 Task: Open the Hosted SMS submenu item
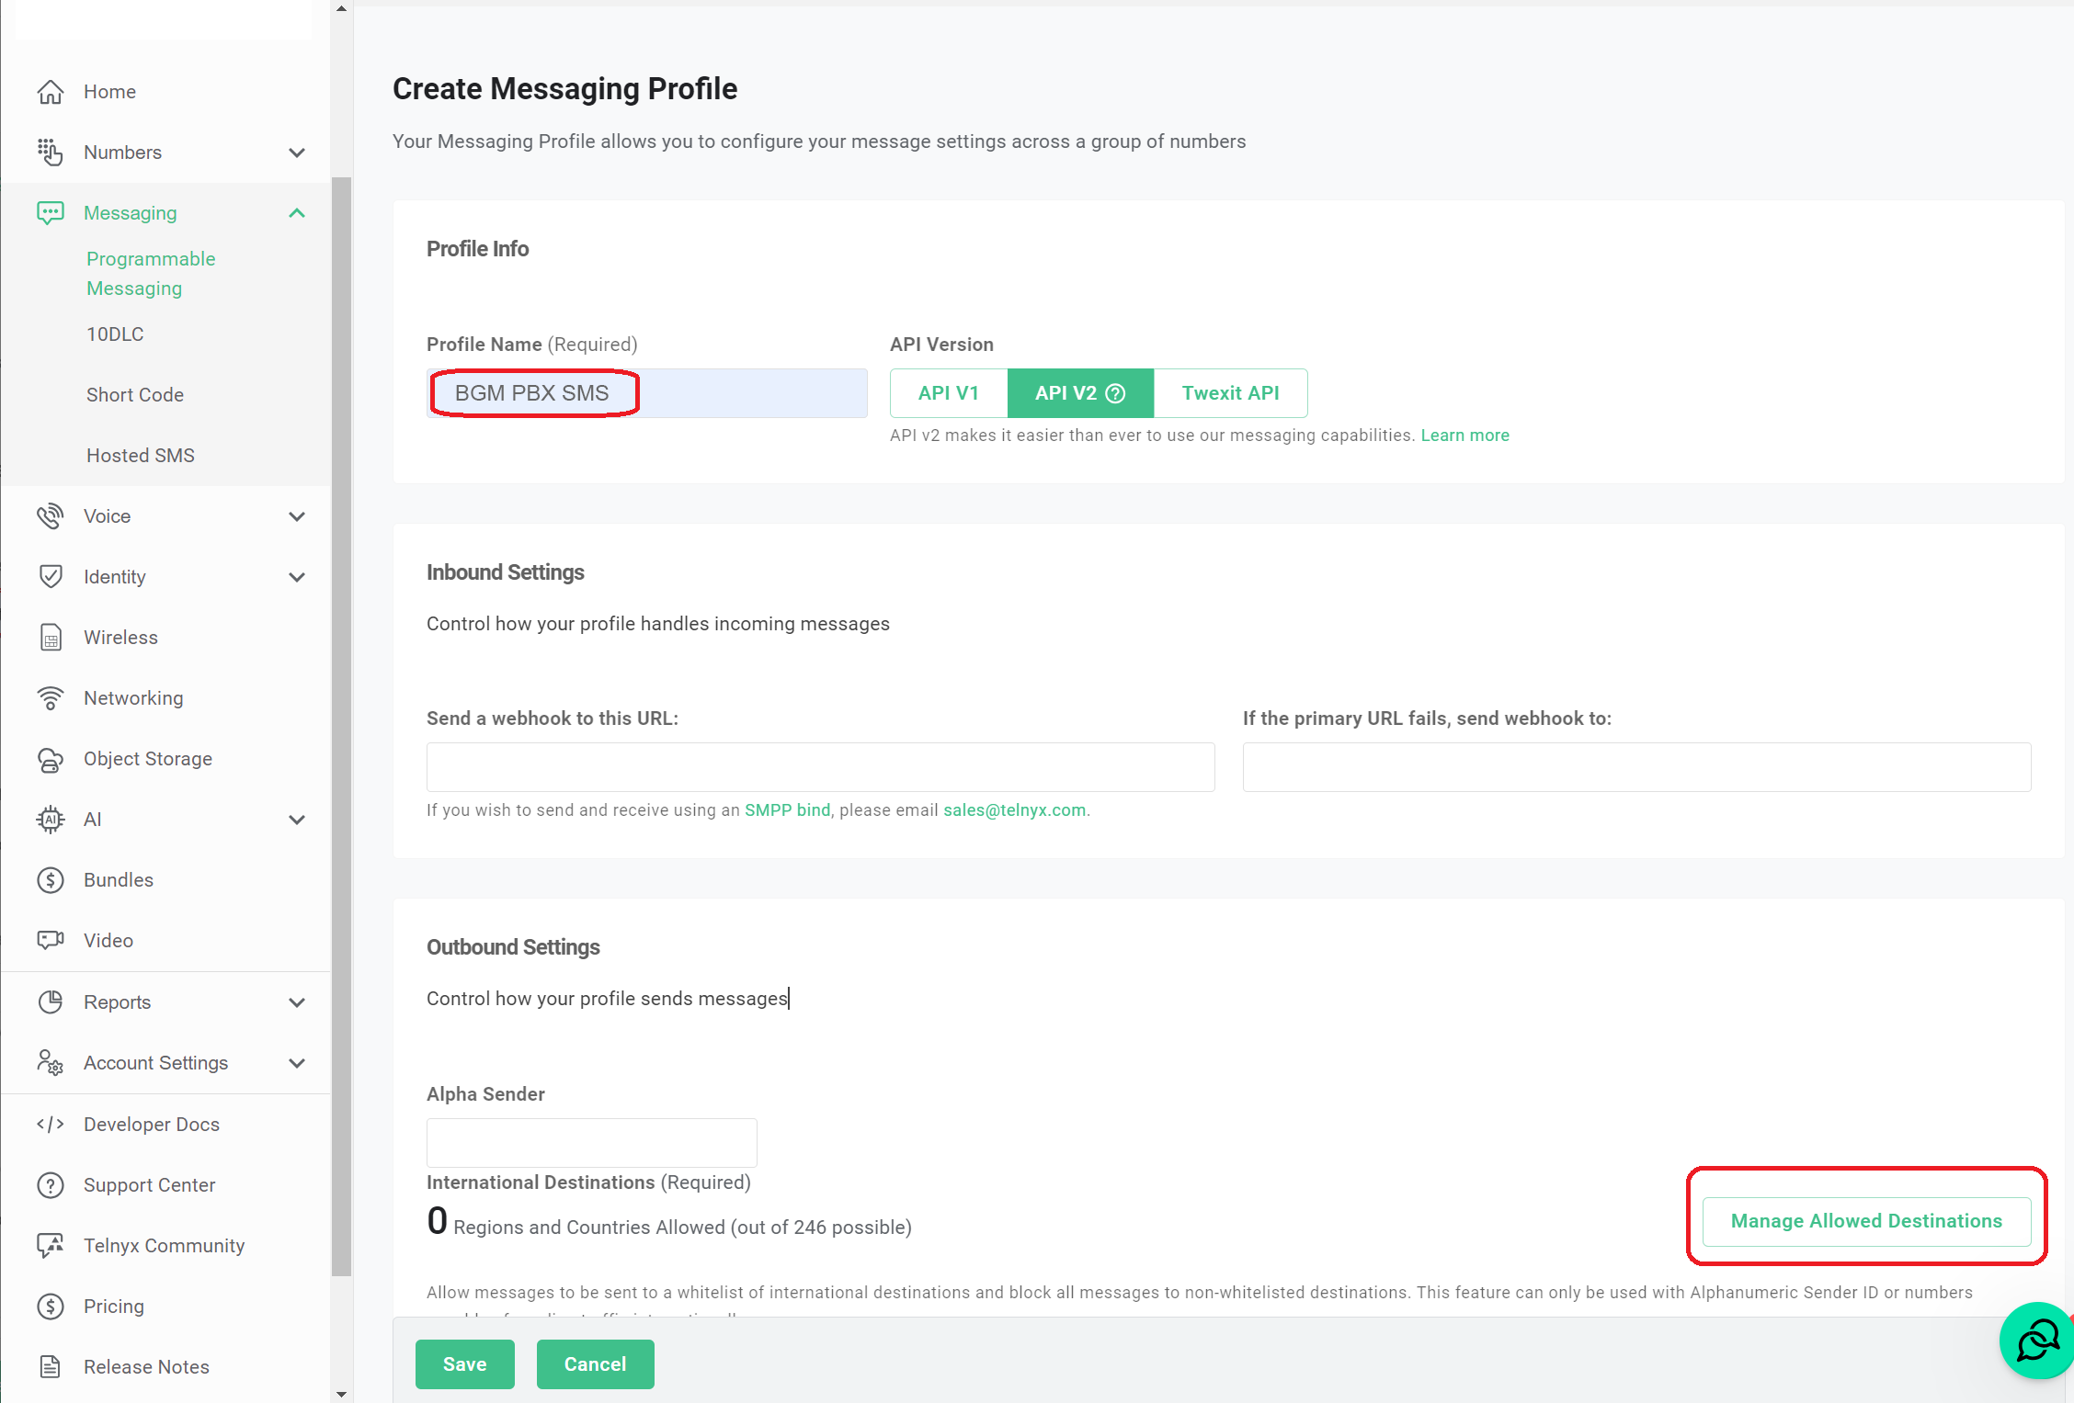click(141, 456)
